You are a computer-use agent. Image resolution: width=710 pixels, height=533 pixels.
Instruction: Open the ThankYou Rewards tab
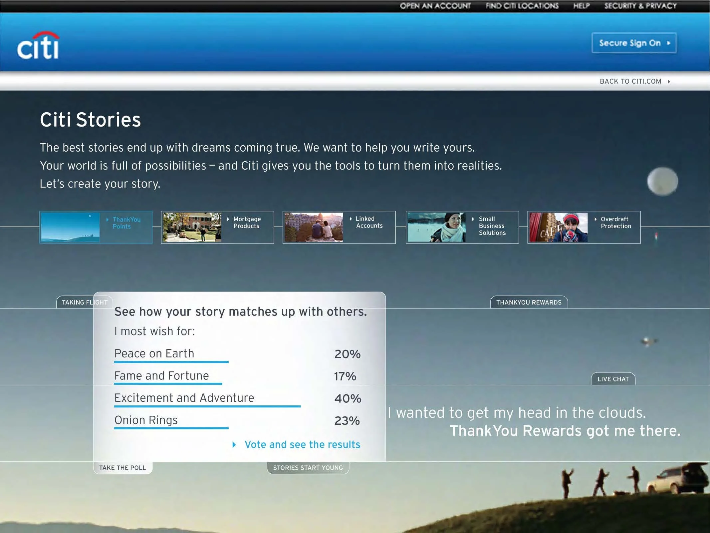(x=529, y=302)
